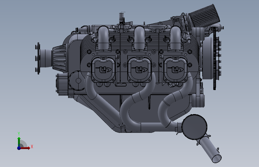The image size is (259, 167).
Task: Select the round exhaust muffler canister
Action: (194, 127)
